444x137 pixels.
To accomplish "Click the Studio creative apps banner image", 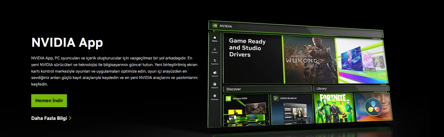I will 361,60.
